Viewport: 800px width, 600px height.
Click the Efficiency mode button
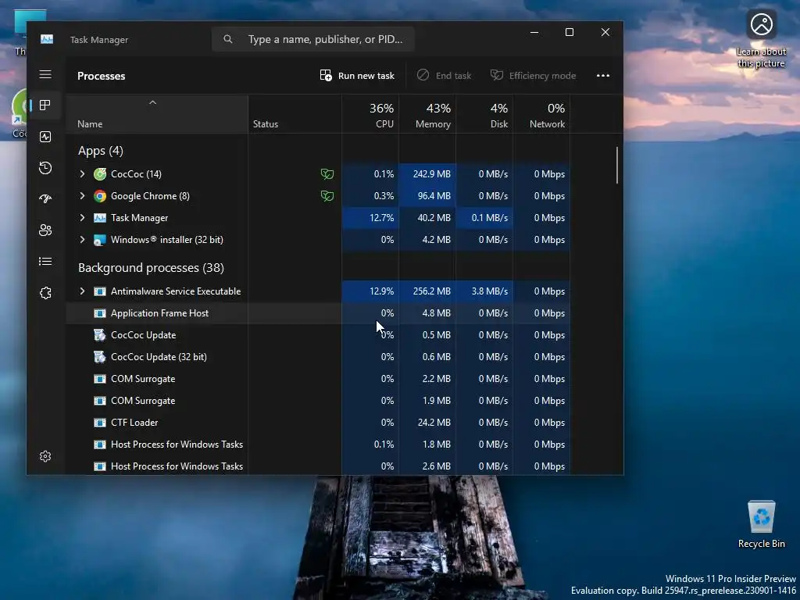tap(533, 76)
